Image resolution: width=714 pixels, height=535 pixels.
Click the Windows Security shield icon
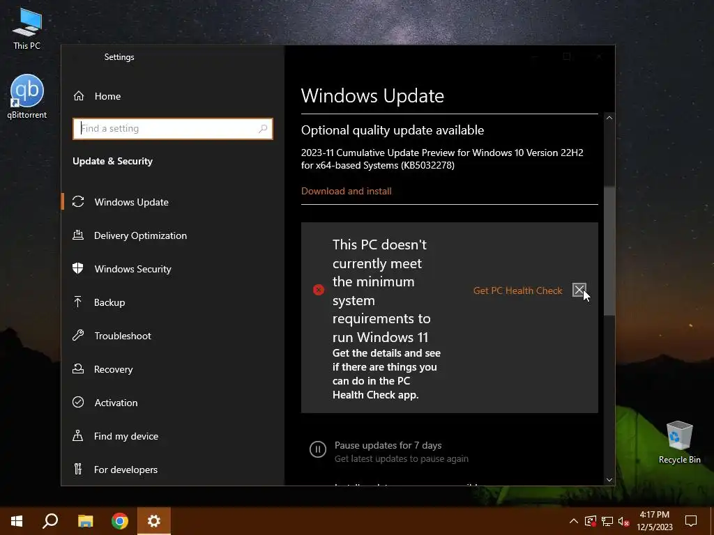coord(78,268)
